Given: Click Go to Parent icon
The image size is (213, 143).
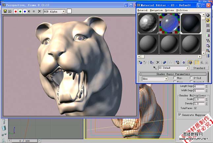Looking at the screenshot, I should pos(202,63).
